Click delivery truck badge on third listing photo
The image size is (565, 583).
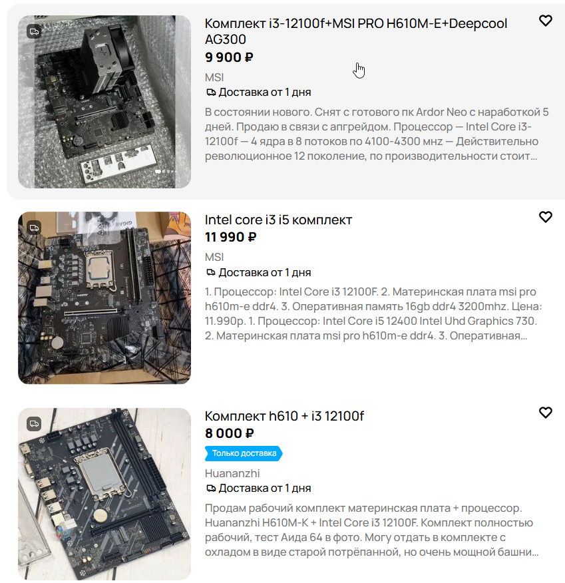tap(34, 424)
